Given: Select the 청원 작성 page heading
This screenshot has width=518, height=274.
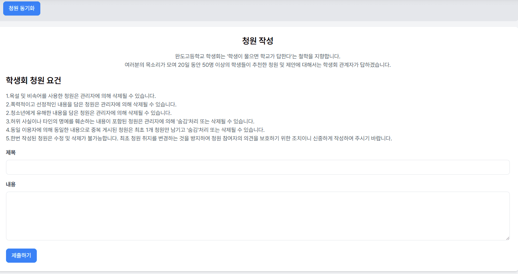Looking at the screenshot, I should pyautogui.click(x=258, y=41).
